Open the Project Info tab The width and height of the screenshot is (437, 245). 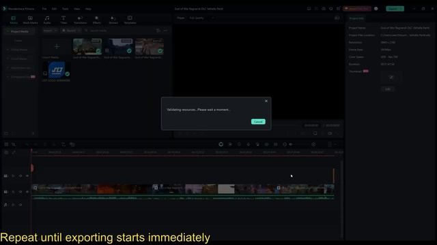click(x=356, y=18)
